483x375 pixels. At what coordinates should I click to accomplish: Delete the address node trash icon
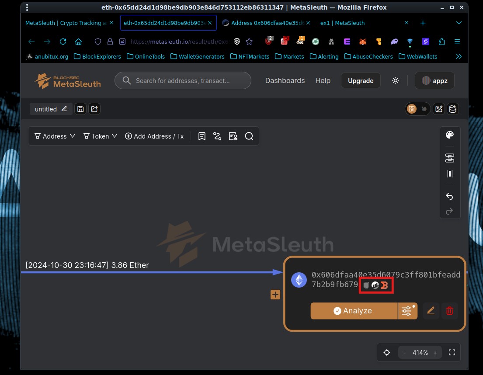pyautogui.click(x=449, y=311)
